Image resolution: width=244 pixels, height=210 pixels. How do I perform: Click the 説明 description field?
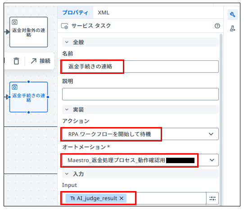[x=140, y=94]
